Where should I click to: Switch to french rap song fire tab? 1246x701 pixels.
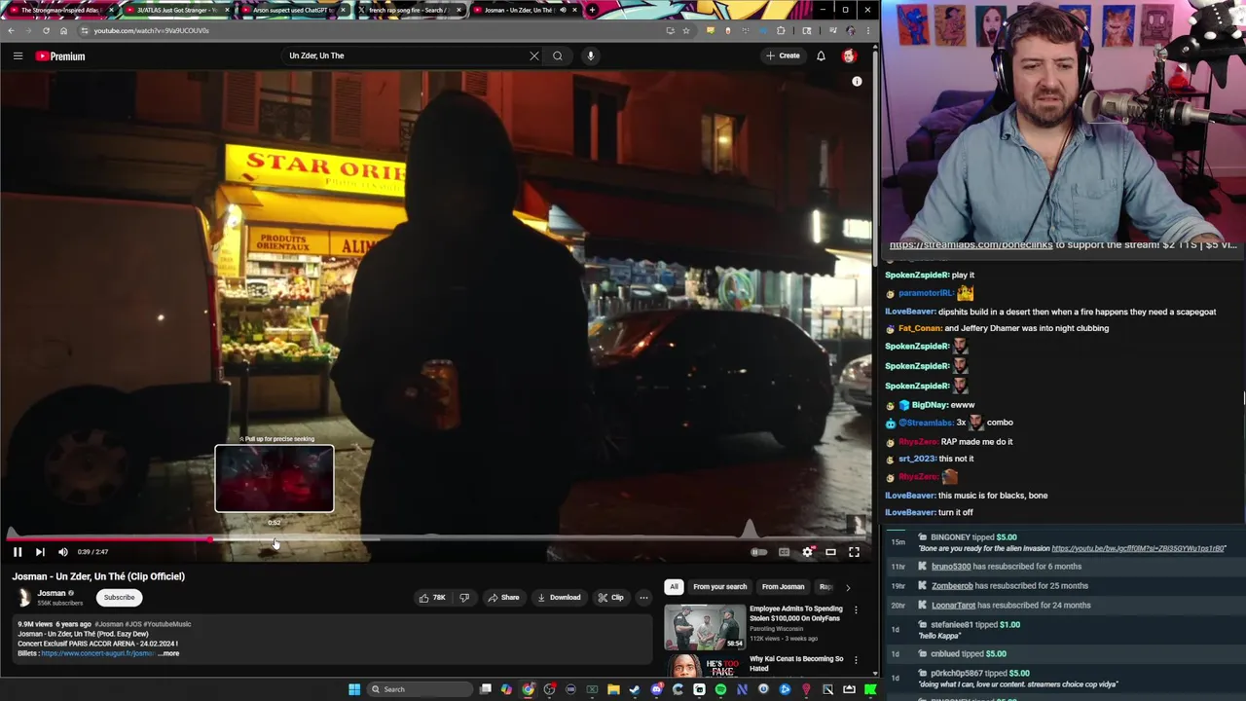409,10
